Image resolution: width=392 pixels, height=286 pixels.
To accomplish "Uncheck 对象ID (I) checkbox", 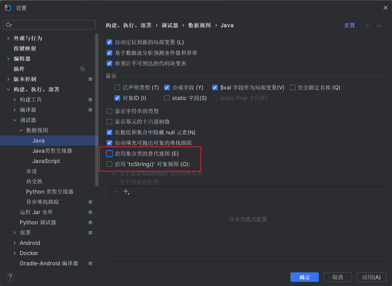I will coord(117,98).
